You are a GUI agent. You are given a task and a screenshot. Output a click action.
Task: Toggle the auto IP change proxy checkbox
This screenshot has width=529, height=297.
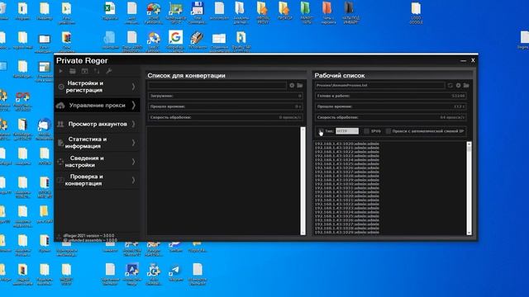click(388, 131)
